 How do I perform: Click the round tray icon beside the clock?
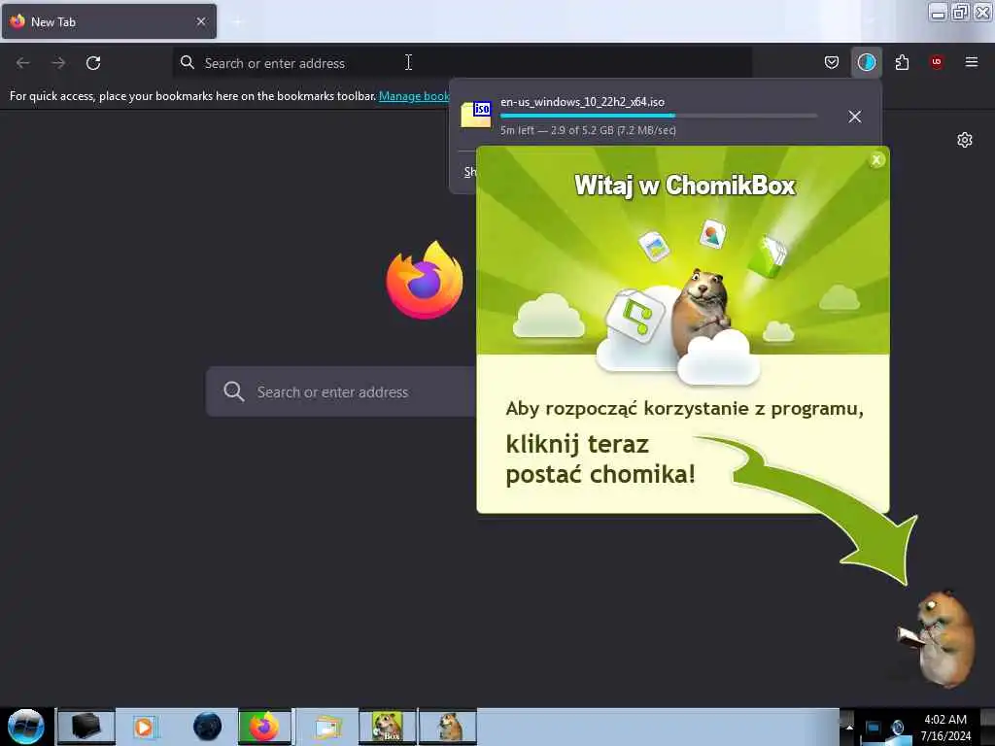pyautogui.click(x=898, y=728)
